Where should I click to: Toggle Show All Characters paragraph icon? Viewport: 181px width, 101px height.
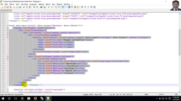click(x=66, y=7)
